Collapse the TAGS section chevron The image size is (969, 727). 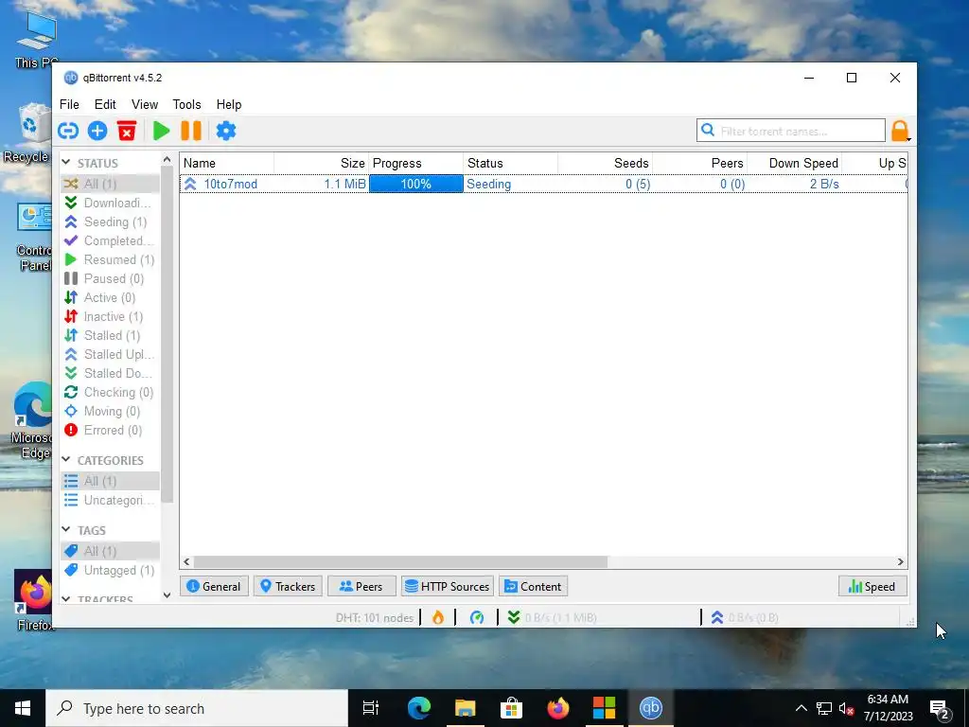click(66, 529)
